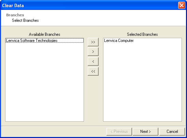Click the Clear Data title bar text

click(13, 5)
